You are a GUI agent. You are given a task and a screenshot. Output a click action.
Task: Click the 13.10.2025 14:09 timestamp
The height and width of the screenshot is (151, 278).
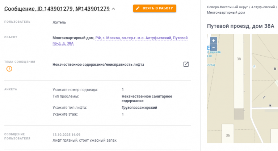pyautogui.click(x=66, y=135)
